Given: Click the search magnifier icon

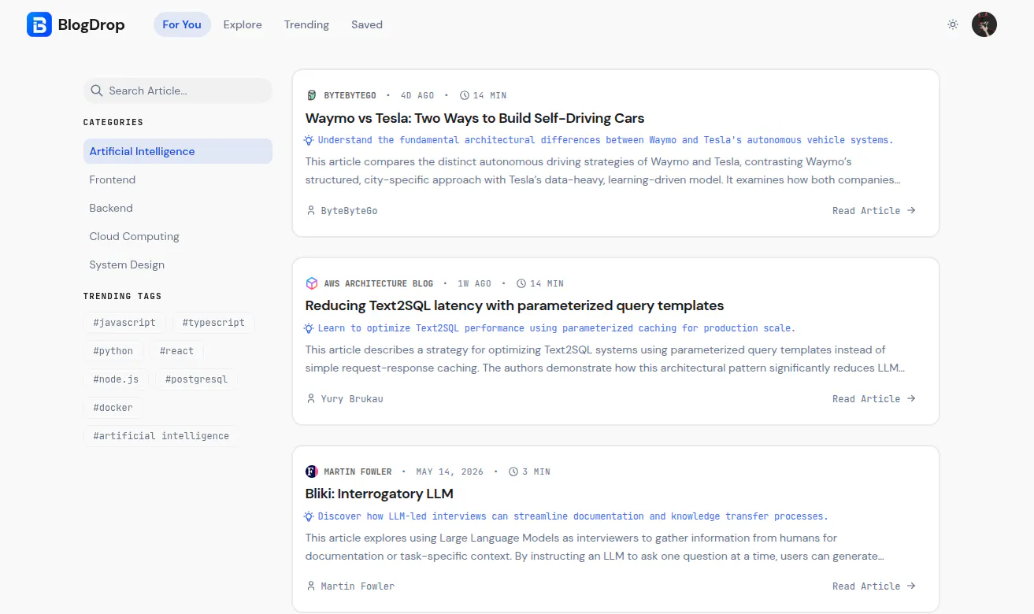Looking at the screenshot, I should pyautogui.click(x=97, y=91).
